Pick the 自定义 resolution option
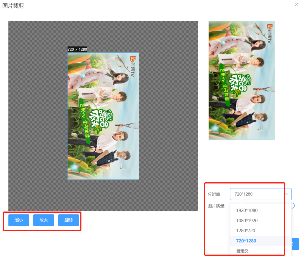The width and height of the screenshot is (305, 256). coord(261,251)
